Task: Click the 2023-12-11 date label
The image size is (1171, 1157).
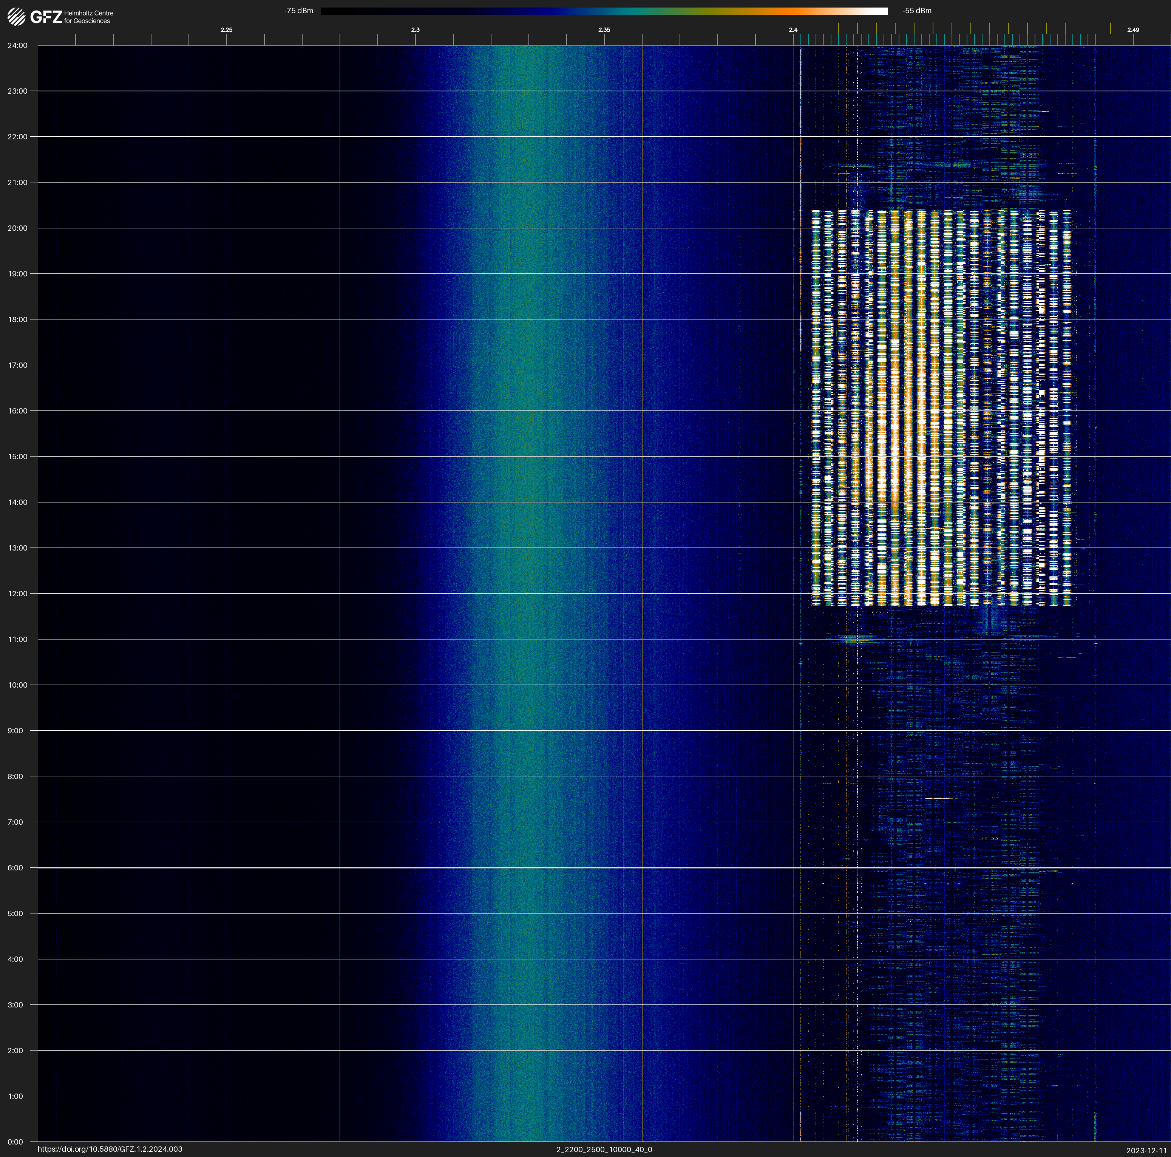Action: tap(1146, 1150)
